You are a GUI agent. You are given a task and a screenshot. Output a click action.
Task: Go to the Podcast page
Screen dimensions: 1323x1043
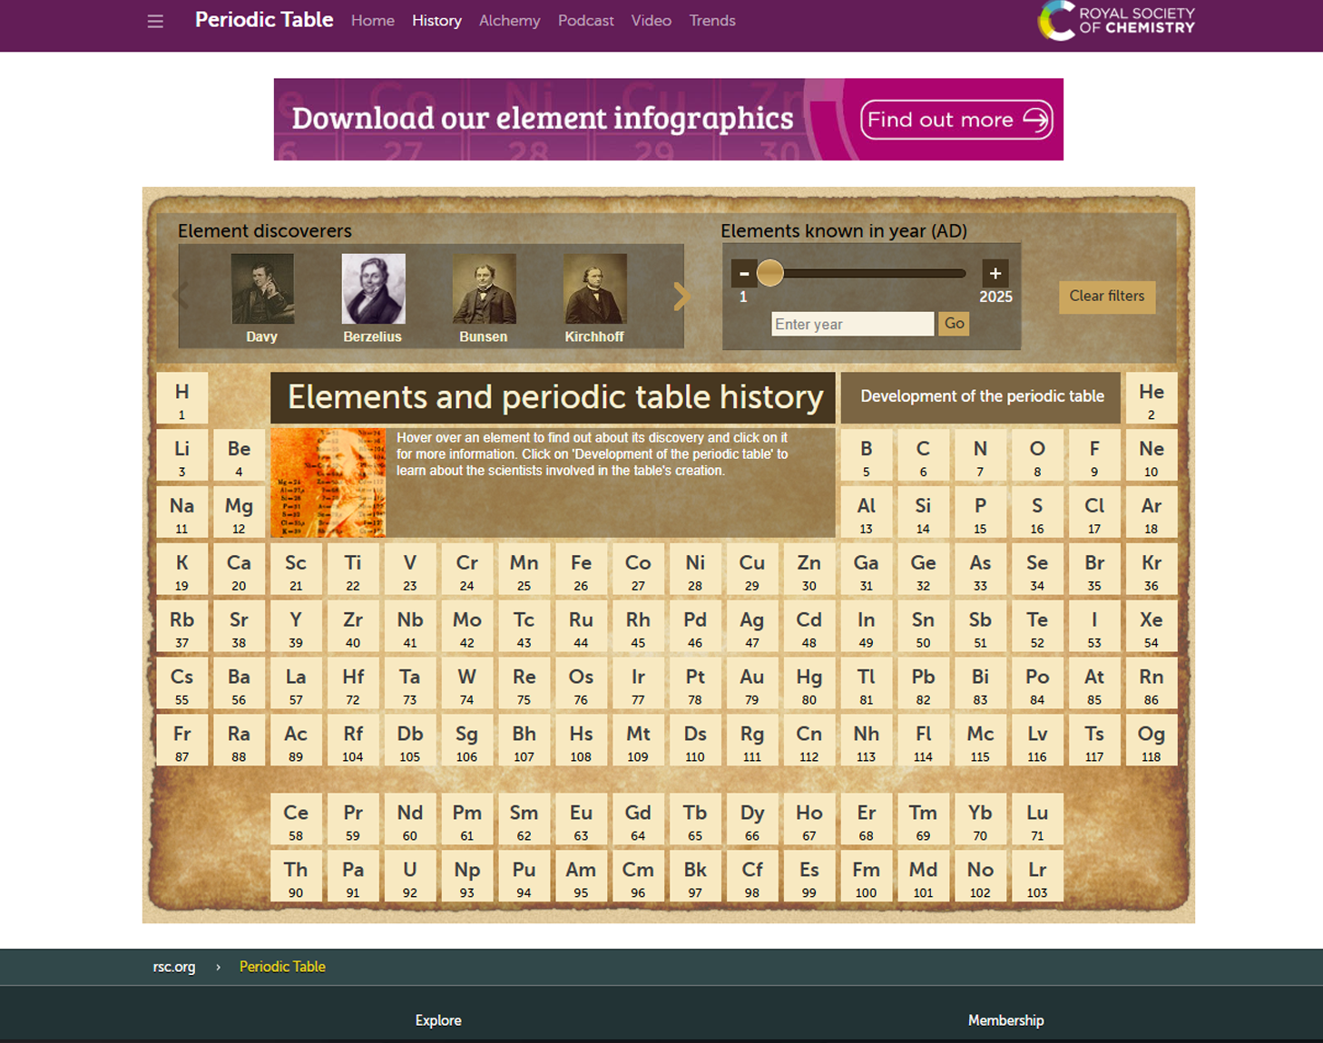pos(585,21)
